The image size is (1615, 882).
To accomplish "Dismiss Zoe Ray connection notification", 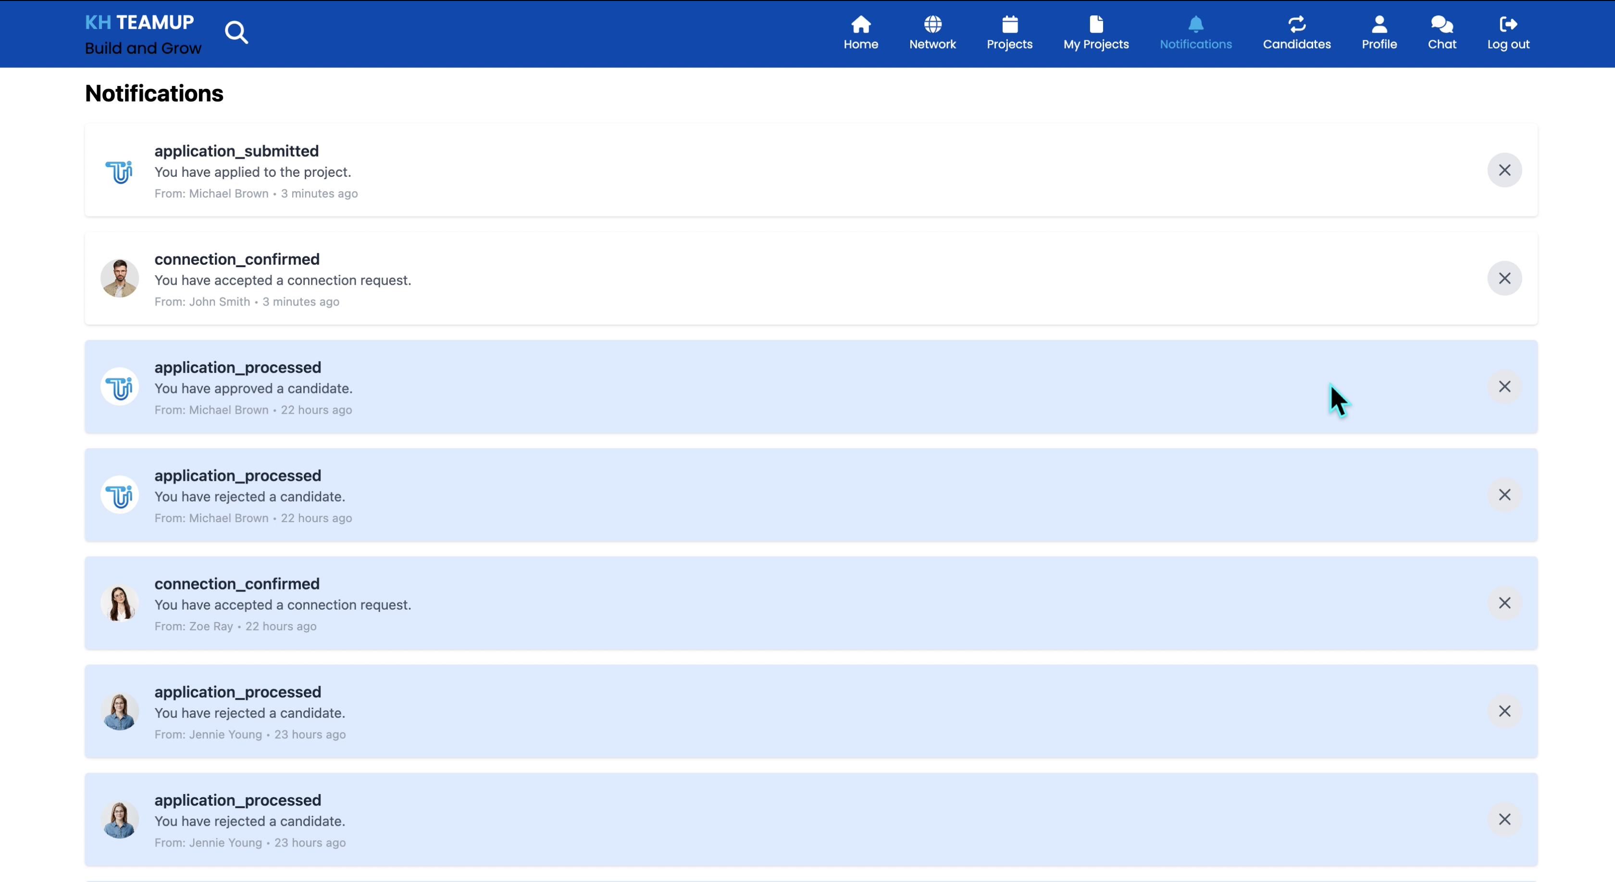I will (x=1504, y=602).
